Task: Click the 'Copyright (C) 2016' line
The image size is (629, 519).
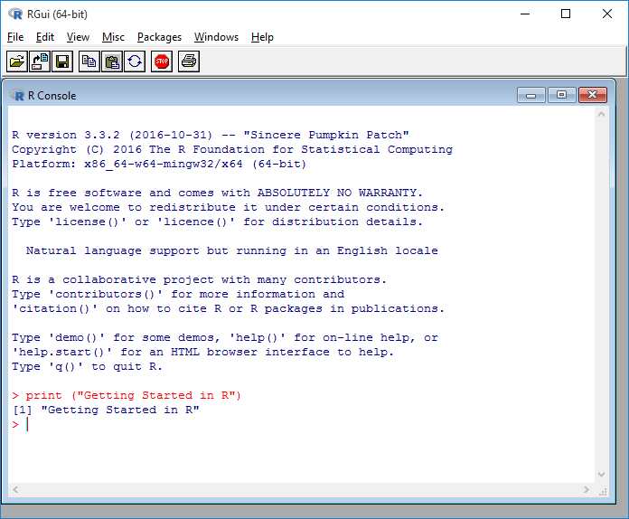Action: pos(232,149)
